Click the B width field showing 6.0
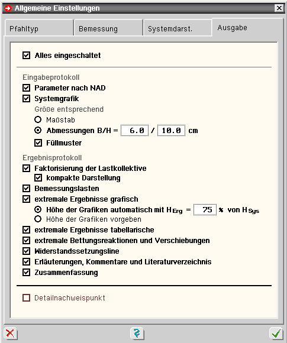Image resolution: width=287 pixels, height=343 pixels. coord(135,130)
